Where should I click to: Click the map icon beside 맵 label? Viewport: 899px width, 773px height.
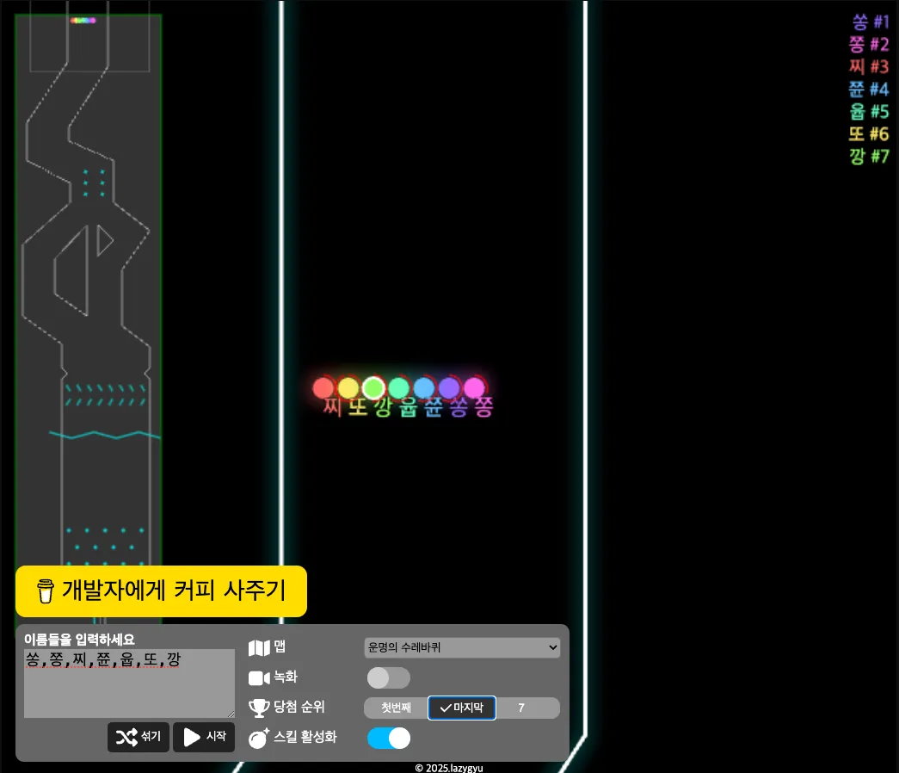259,648
